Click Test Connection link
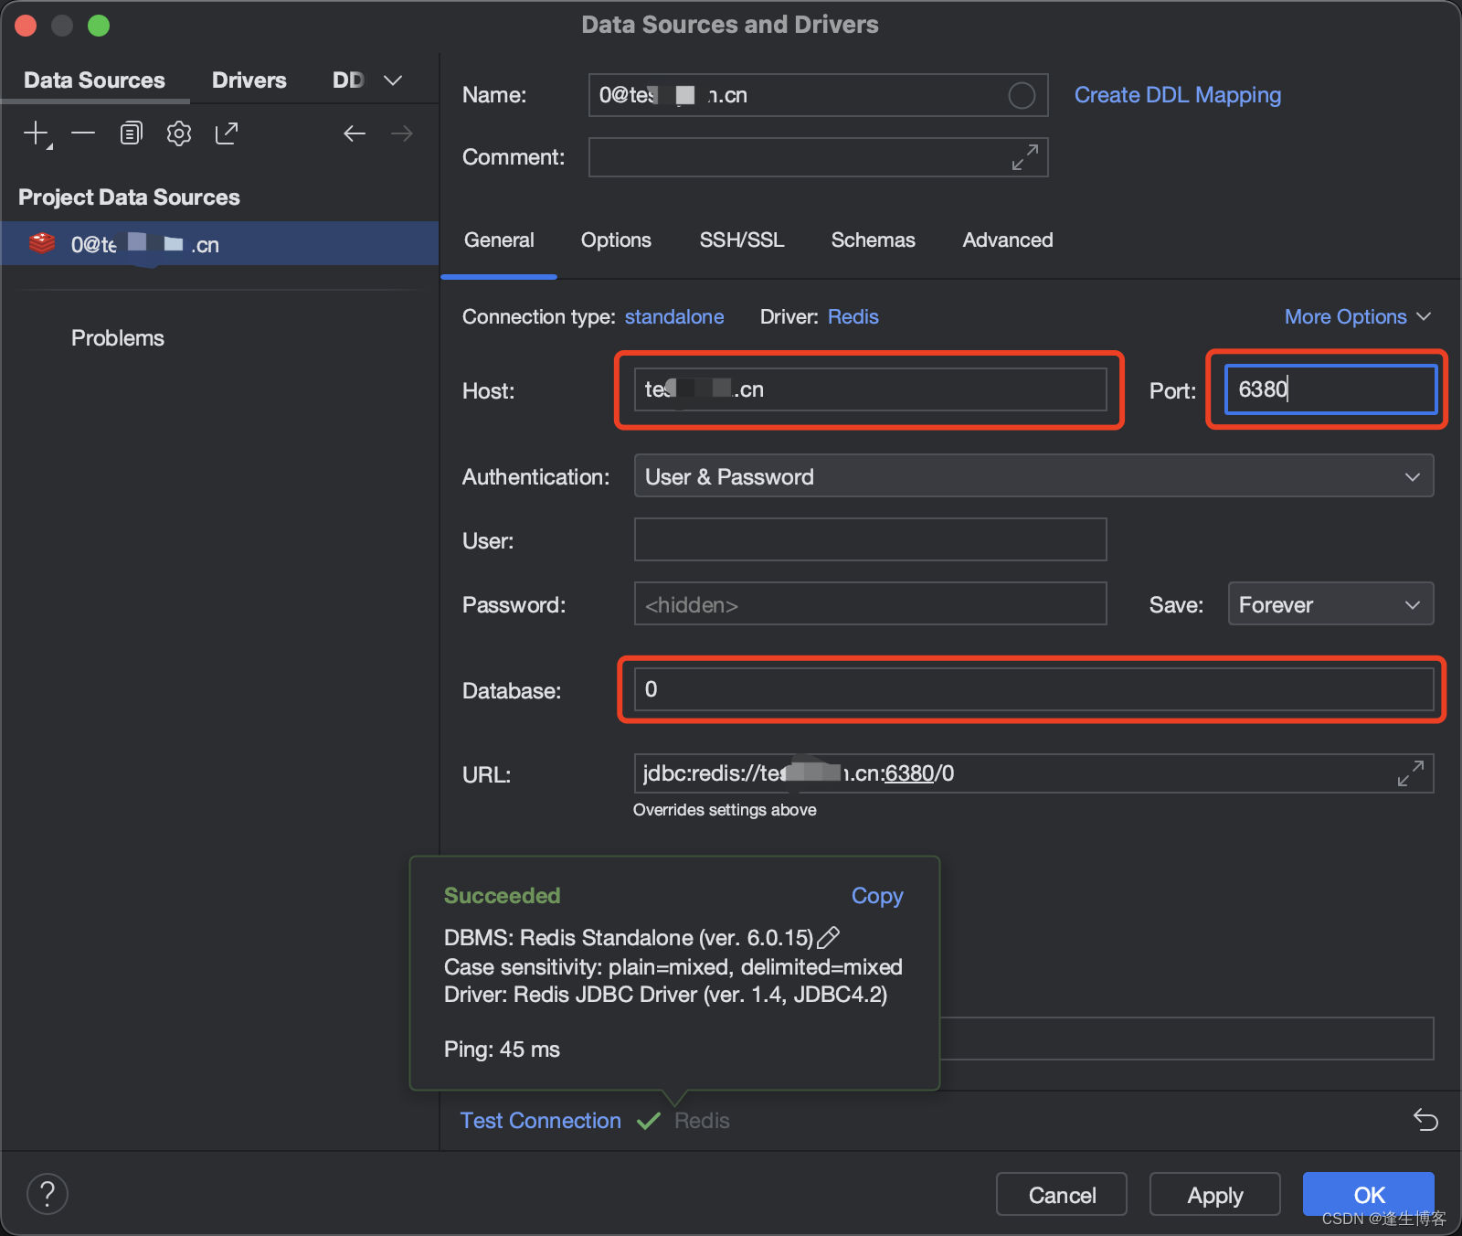The image size is (1462, 1236). coord(541,1121)
